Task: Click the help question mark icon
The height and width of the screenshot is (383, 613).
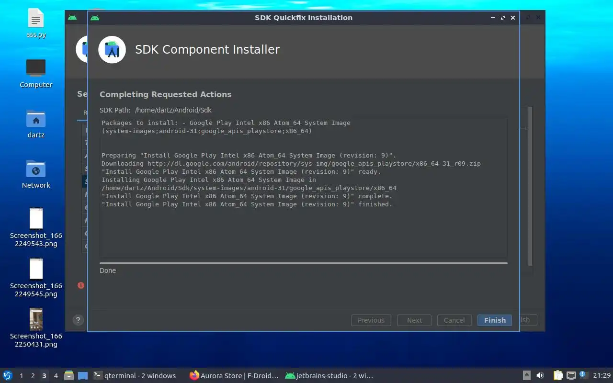Action: pyautogui.click(x=78, y=320)
